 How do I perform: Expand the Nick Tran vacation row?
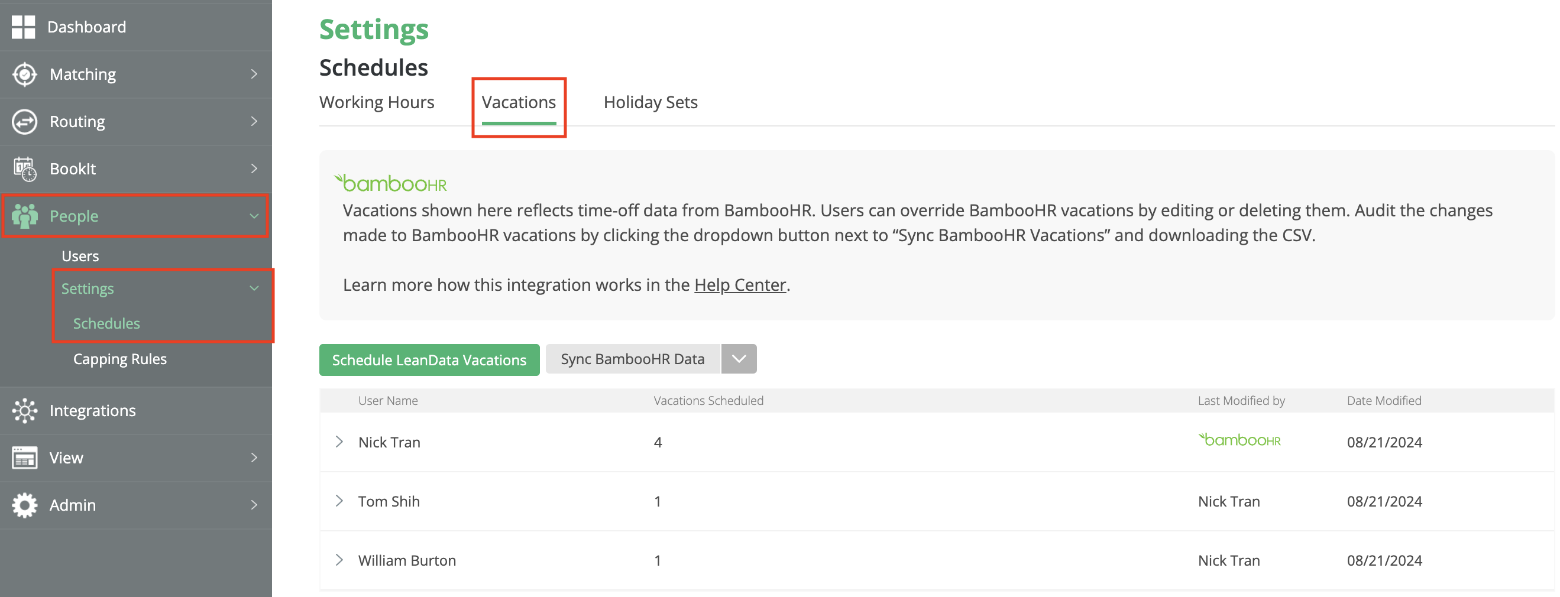pos(339,442)
